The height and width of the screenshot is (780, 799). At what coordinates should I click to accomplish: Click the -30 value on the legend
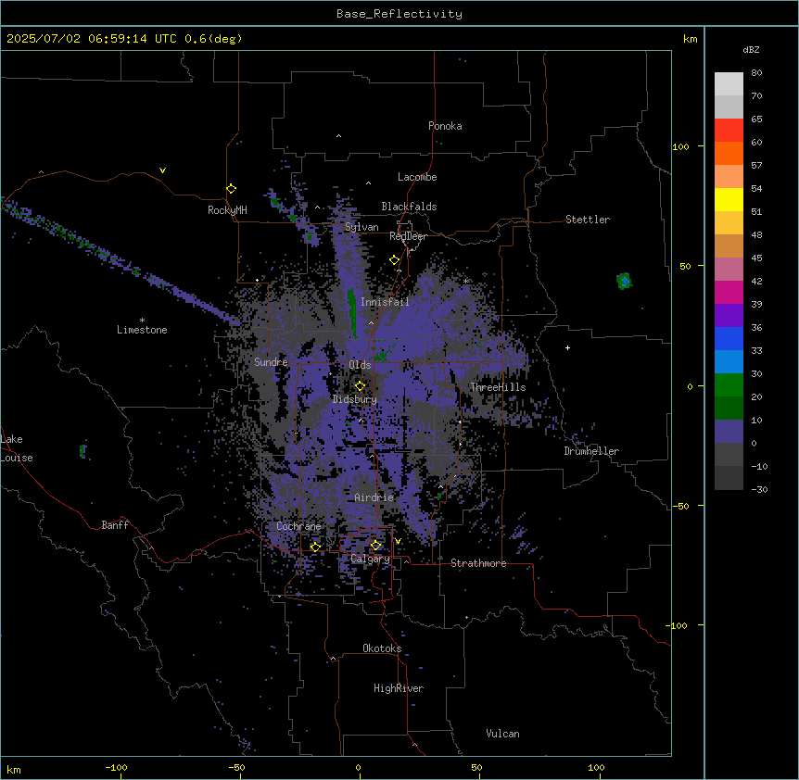[x=759, y=489]
